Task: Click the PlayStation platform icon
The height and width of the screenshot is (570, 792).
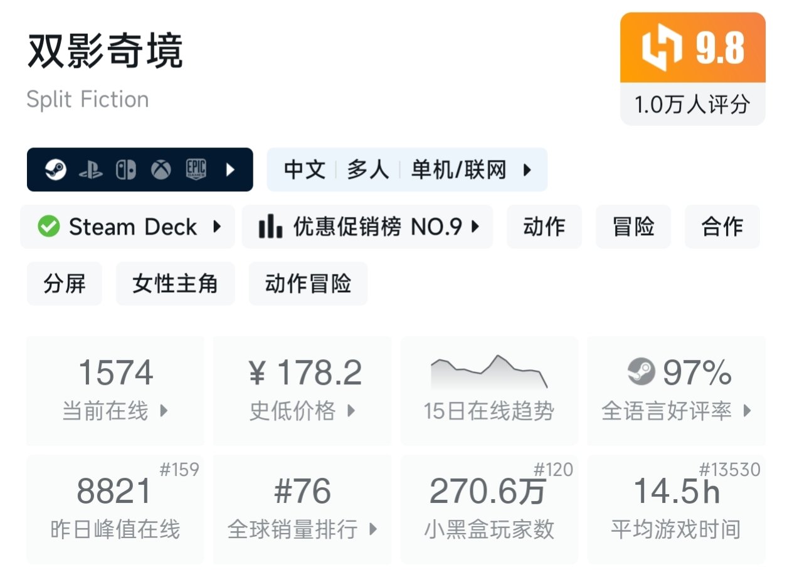Action: click(91, 170)
